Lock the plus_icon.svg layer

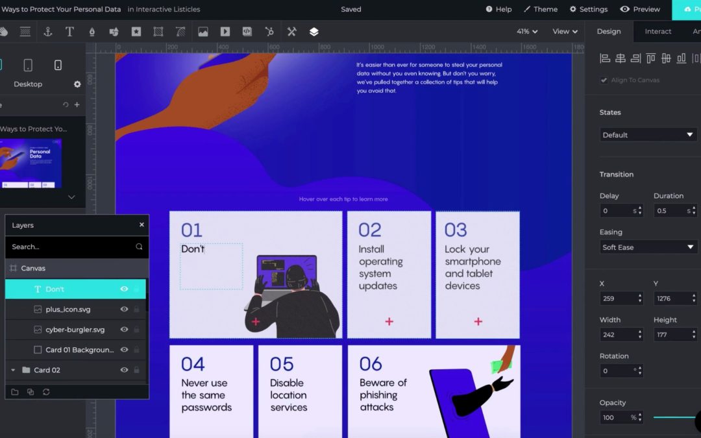136,310
